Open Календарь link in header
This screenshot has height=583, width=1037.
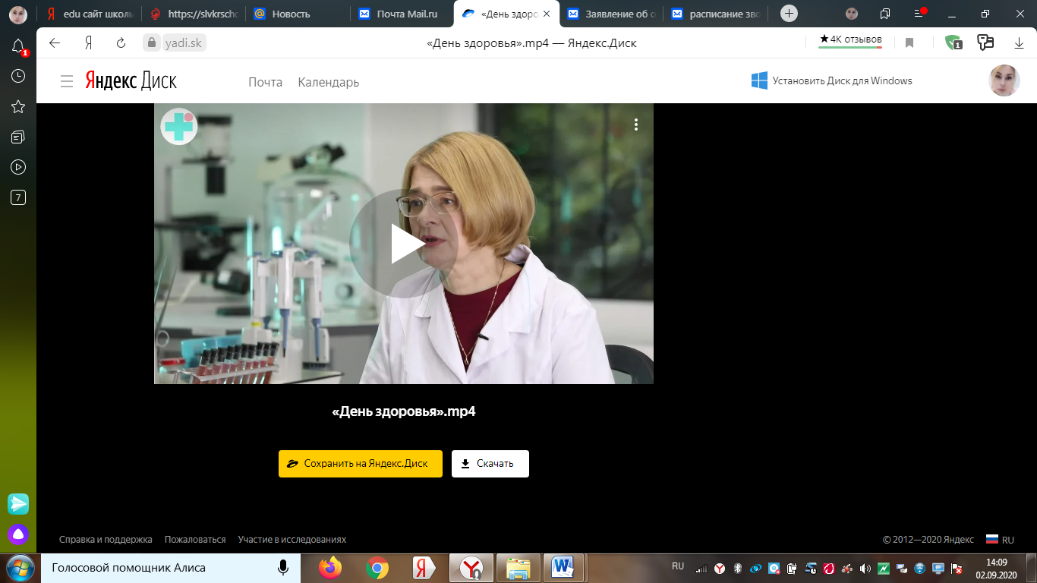click(328, 82)
